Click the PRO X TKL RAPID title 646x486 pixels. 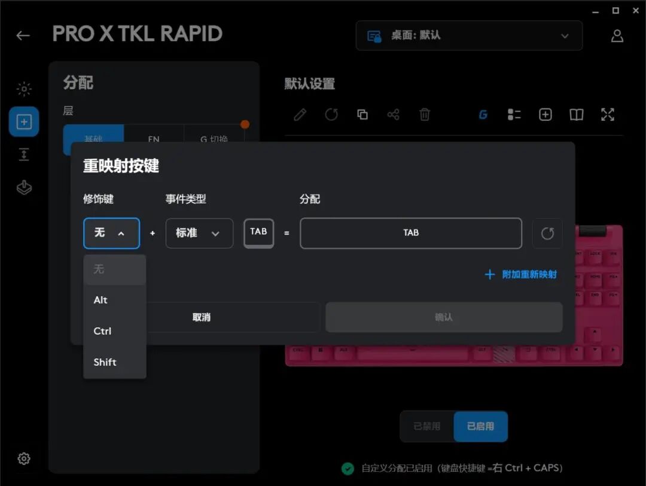pos(137,34)
